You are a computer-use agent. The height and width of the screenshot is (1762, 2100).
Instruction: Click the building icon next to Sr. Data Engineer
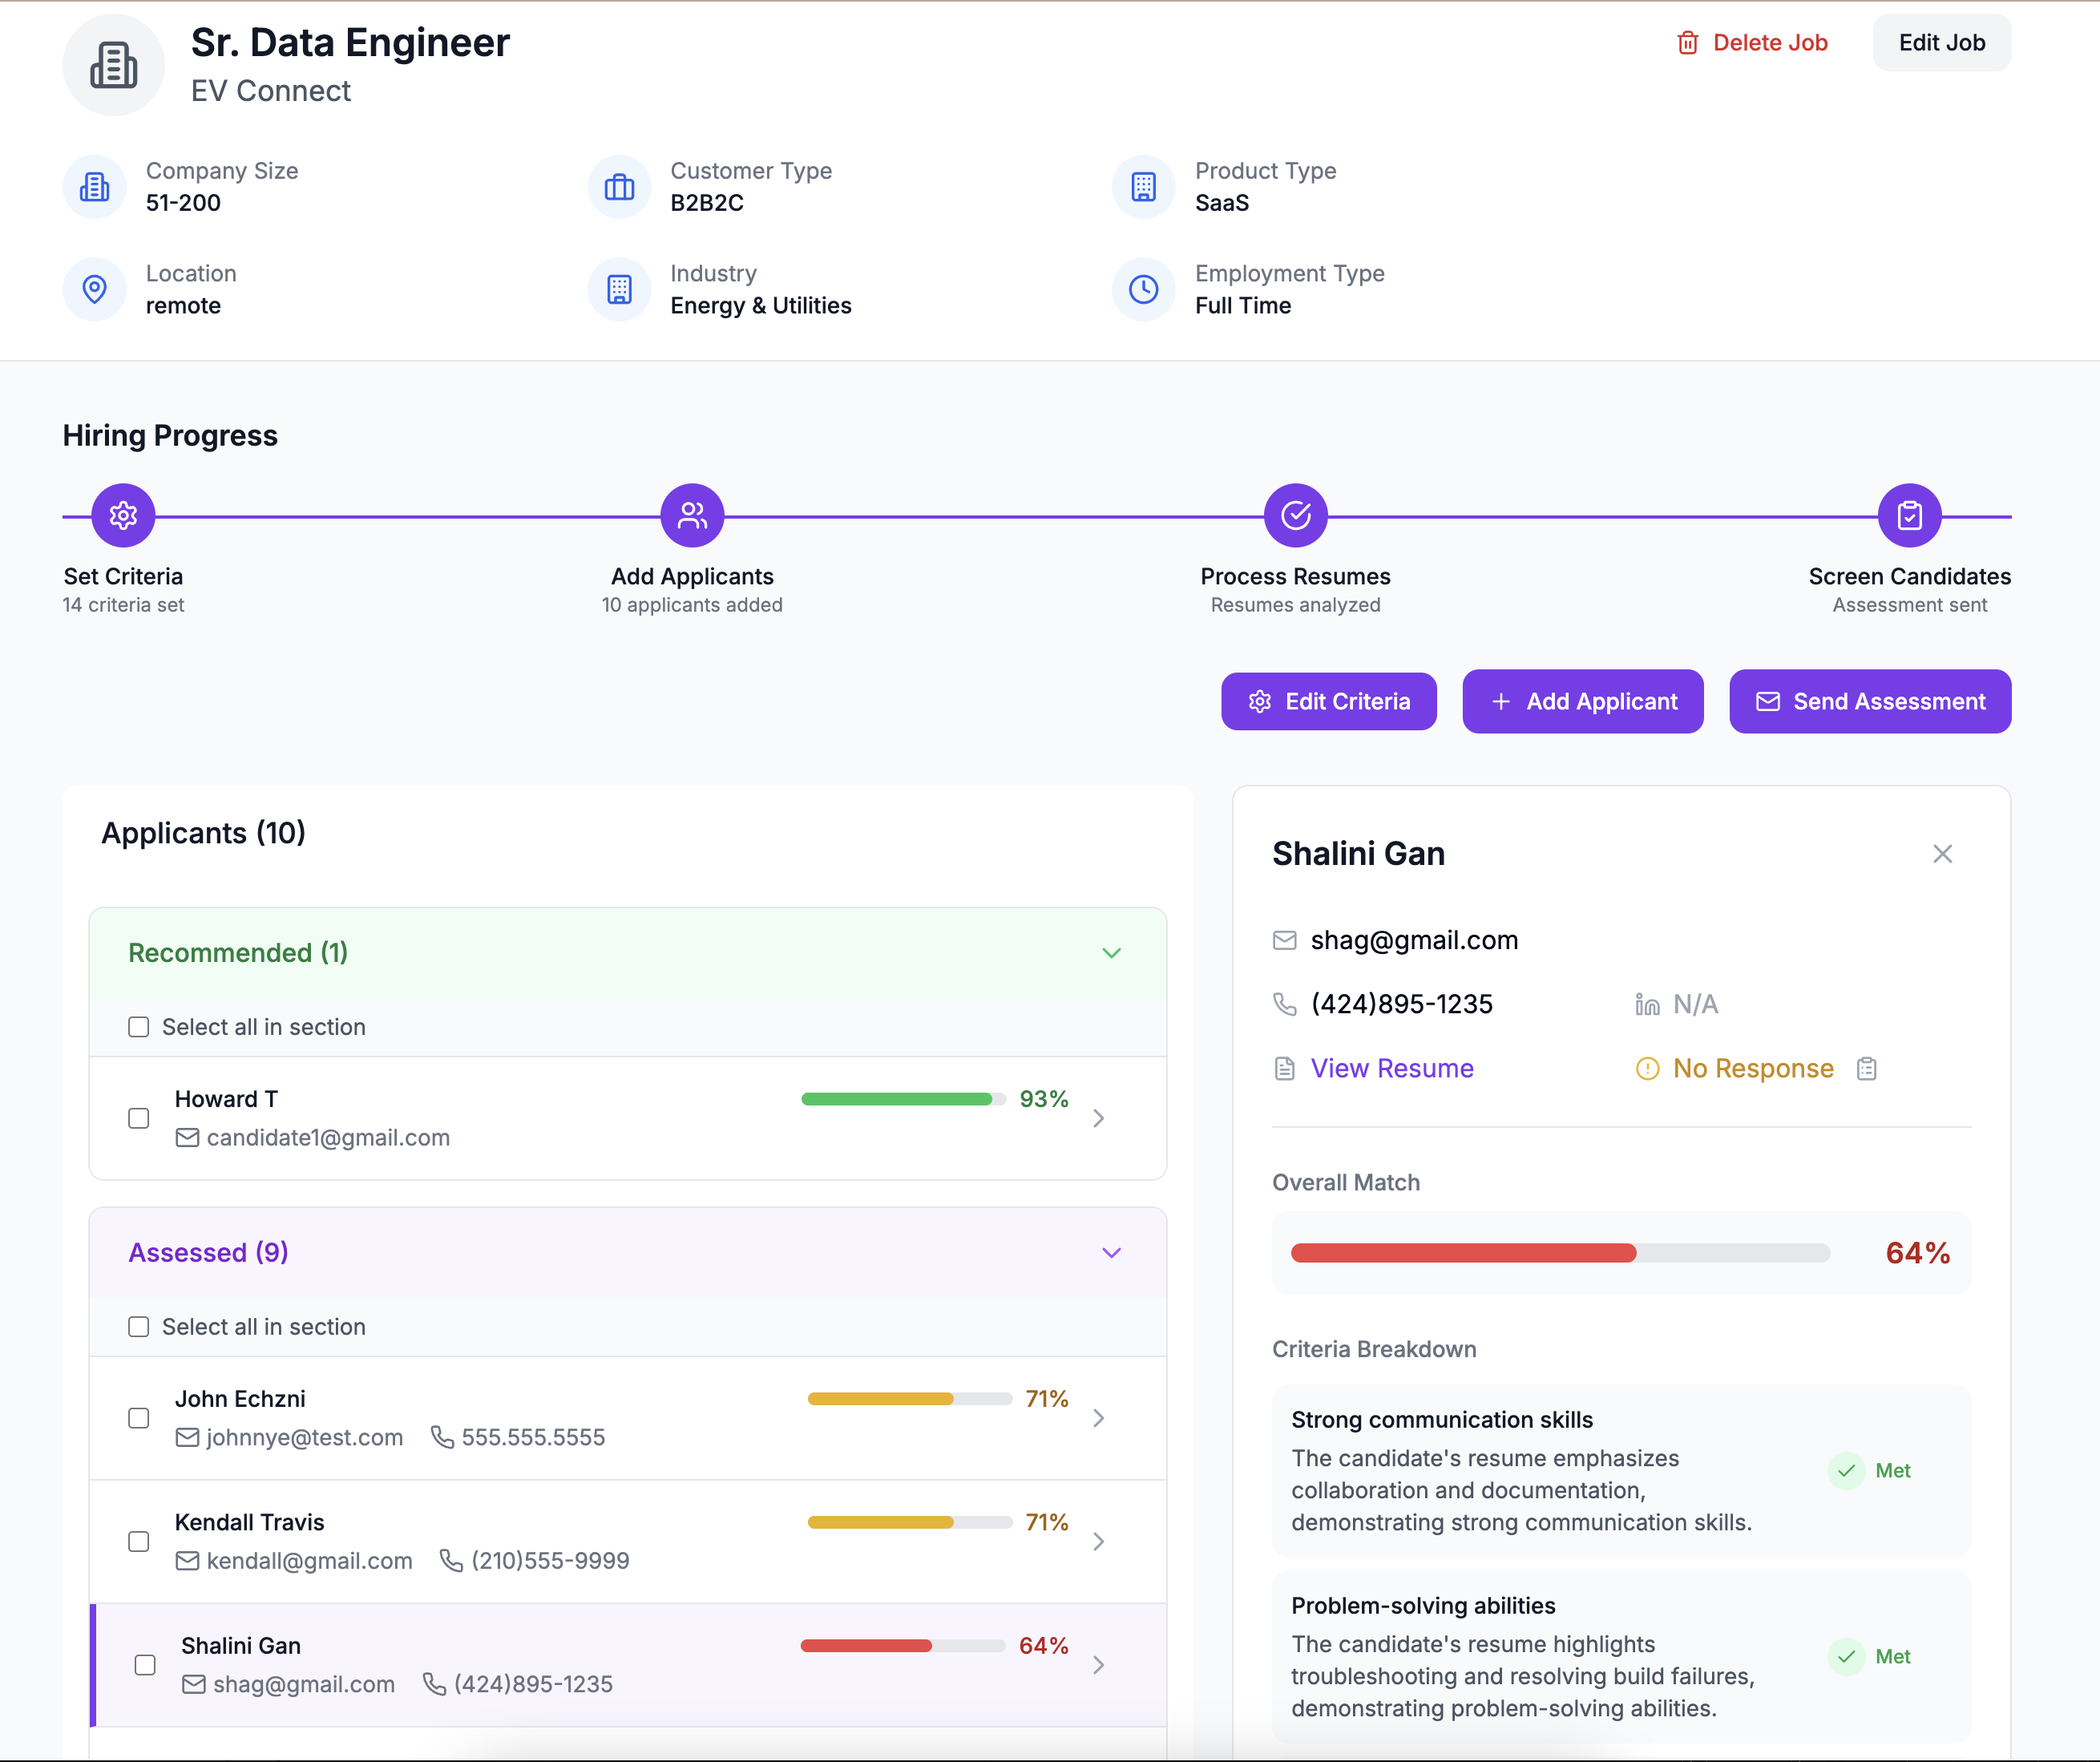pyautogui.click(x=114, y=66)
